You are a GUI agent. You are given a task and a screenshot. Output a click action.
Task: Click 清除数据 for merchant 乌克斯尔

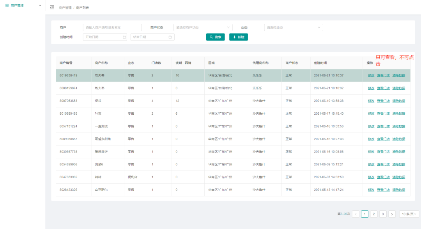tap(398, 190)
